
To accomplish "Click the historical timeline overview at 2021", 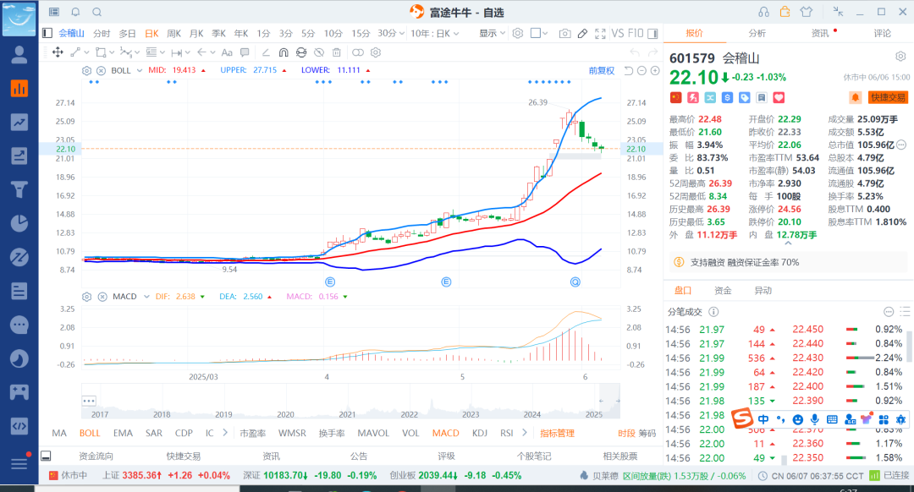I will point(347,402).
